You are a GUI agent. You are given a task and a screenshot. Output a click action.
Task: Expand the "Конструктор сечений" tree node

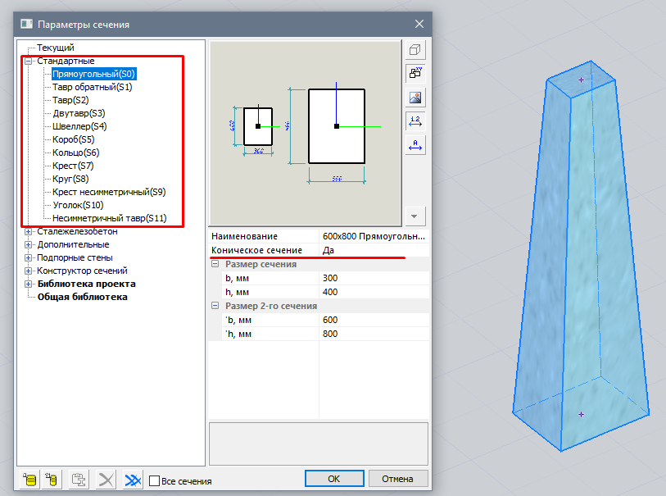pos(29,271)
